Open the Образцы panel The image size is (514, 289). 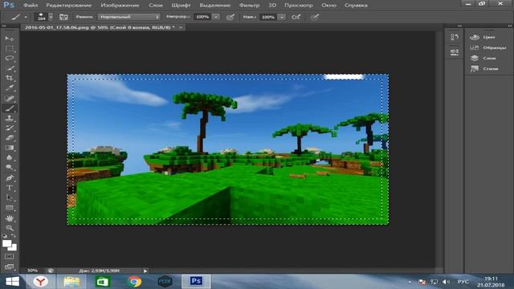(x=487, y=47)
